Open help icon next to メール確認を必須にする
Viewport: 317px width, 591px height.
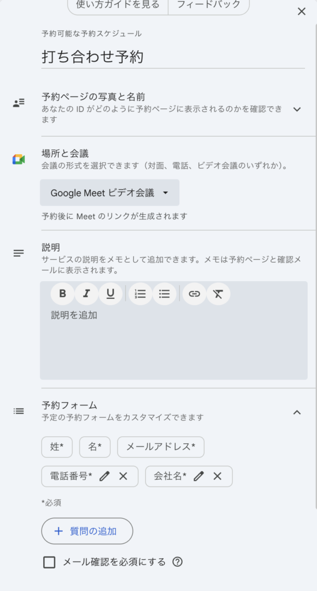[x=178, y=562]
